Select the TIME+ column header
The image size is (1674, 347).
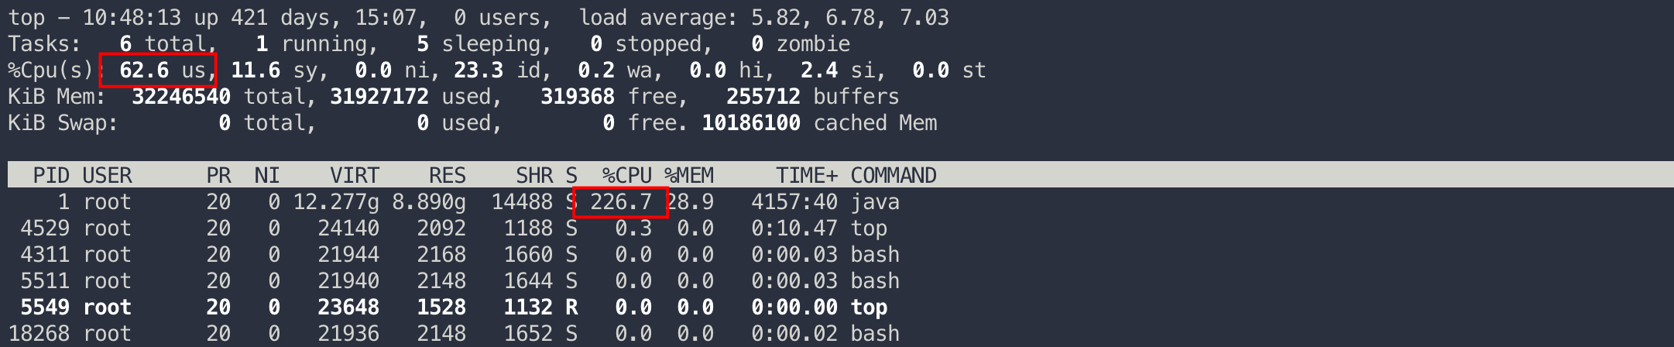click(807, 176)
